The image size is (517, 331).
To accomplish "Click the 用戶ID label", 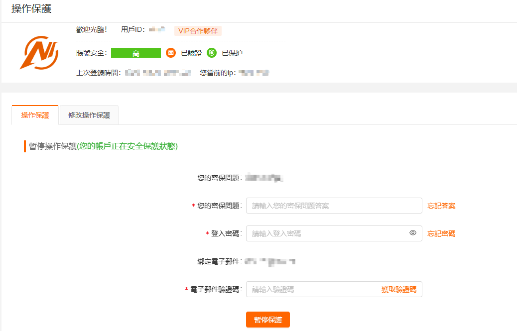I will pyautogui.click(x=133, y=30).
